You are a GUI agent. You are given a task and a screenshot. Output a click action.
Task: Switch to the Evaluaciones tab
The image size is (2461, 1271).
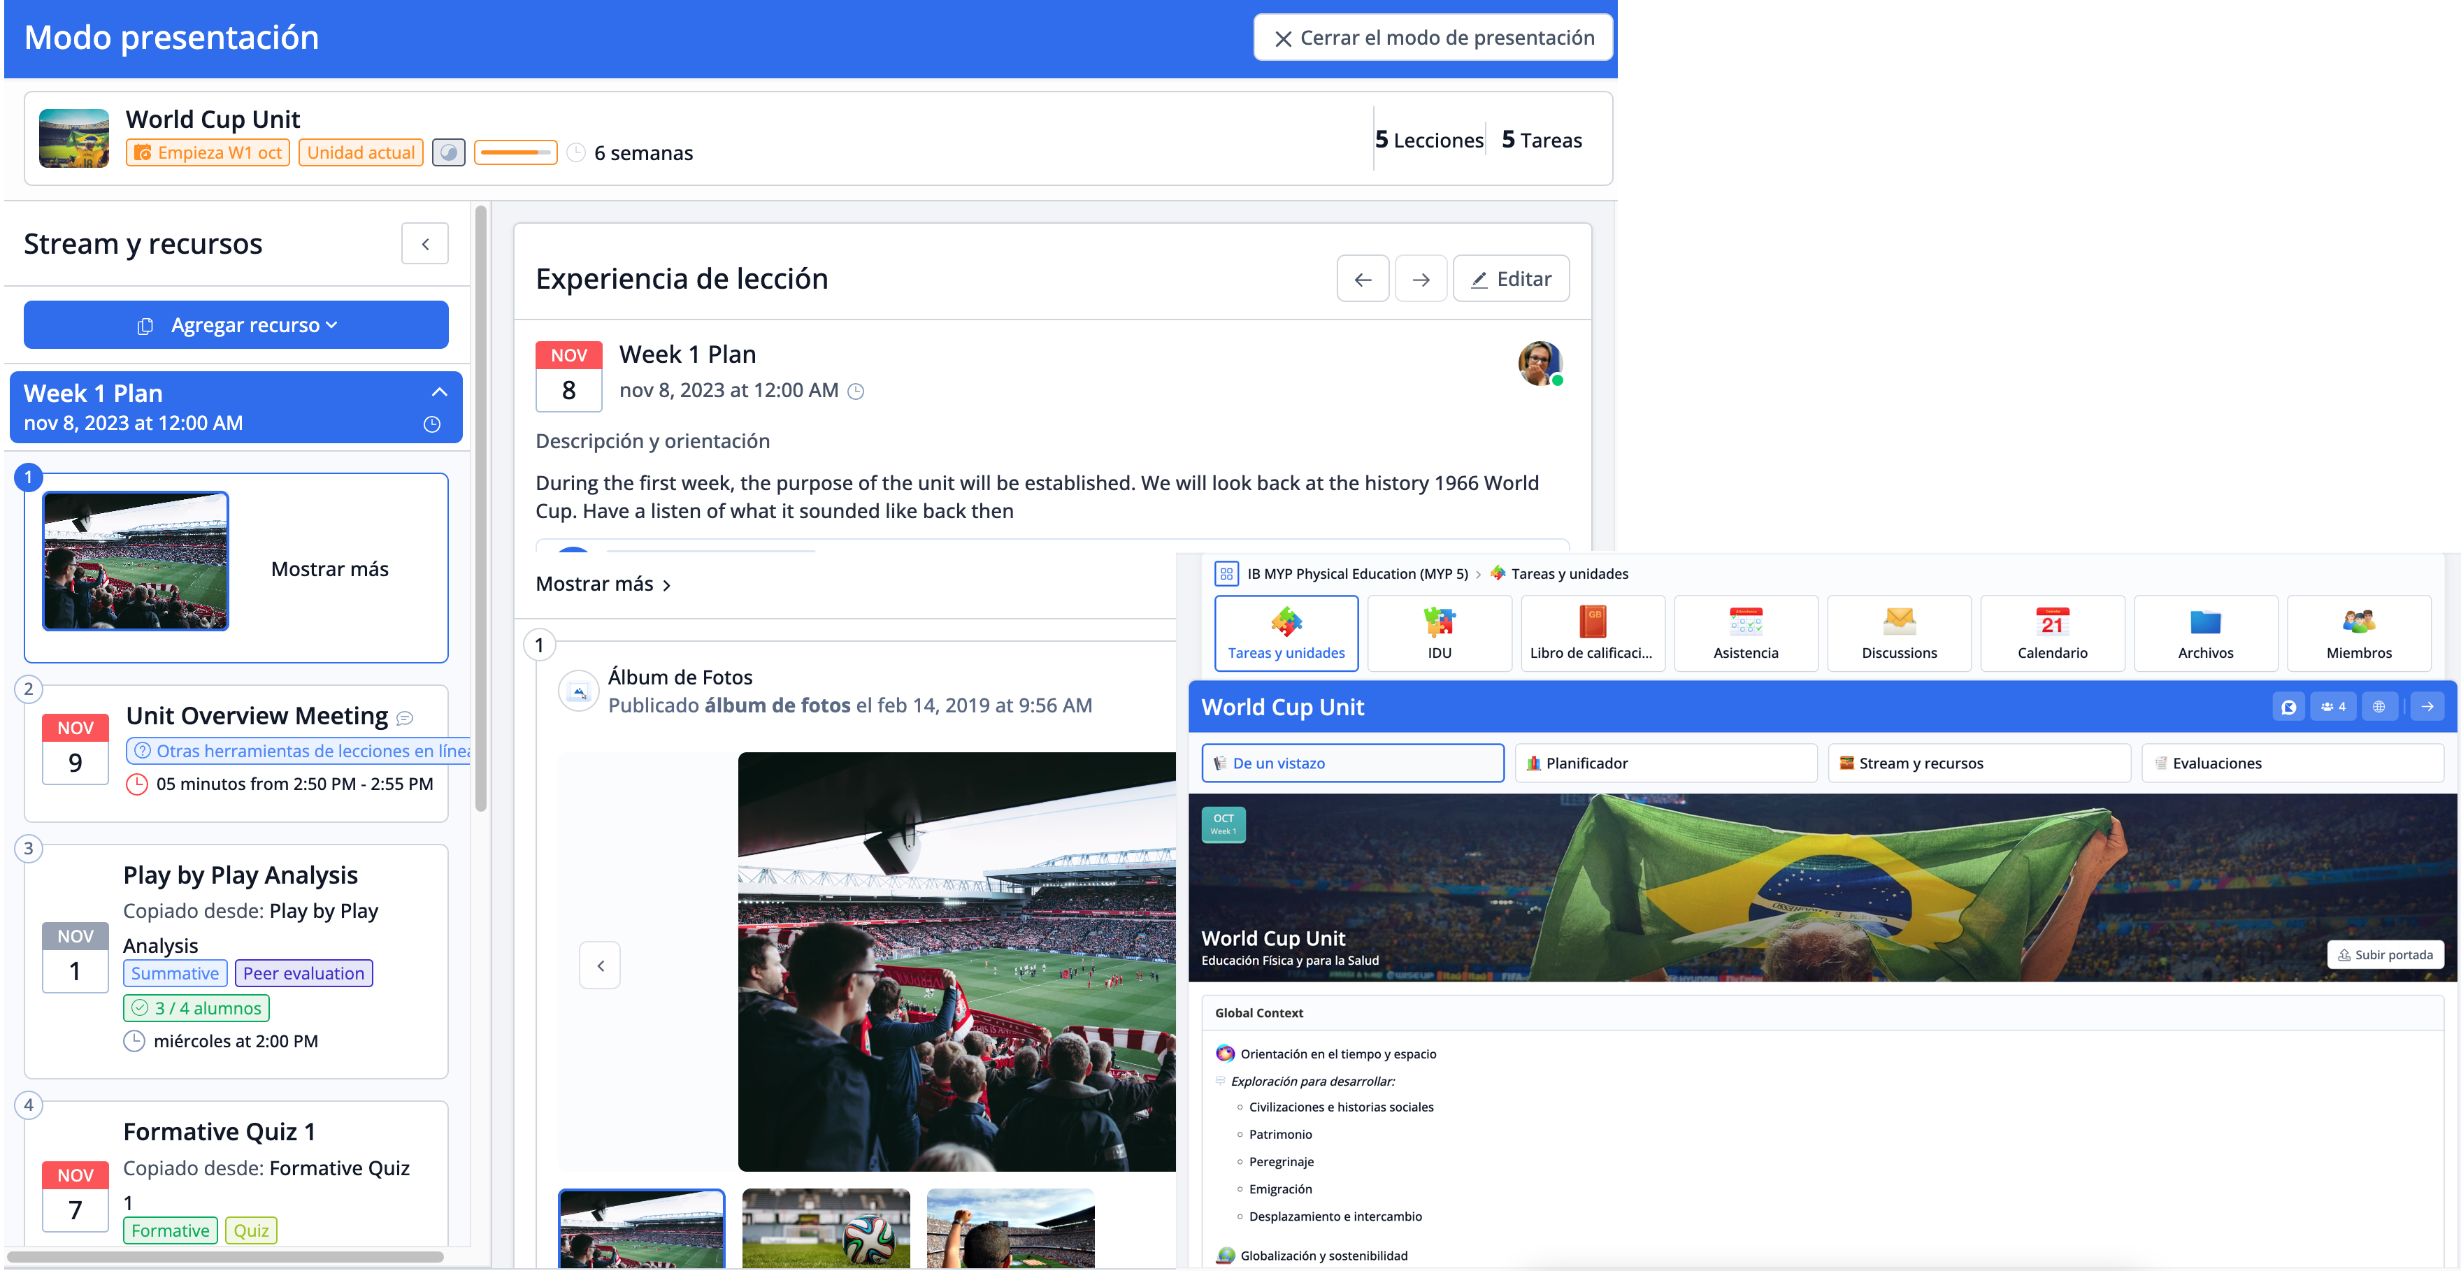[x=2292, y=763]
